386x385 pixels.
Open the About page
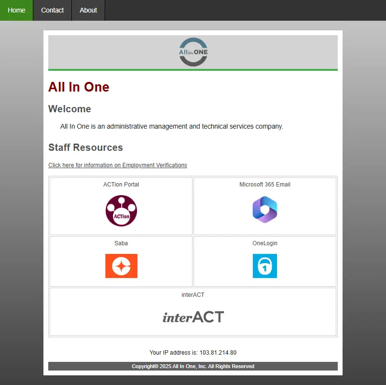88,10
